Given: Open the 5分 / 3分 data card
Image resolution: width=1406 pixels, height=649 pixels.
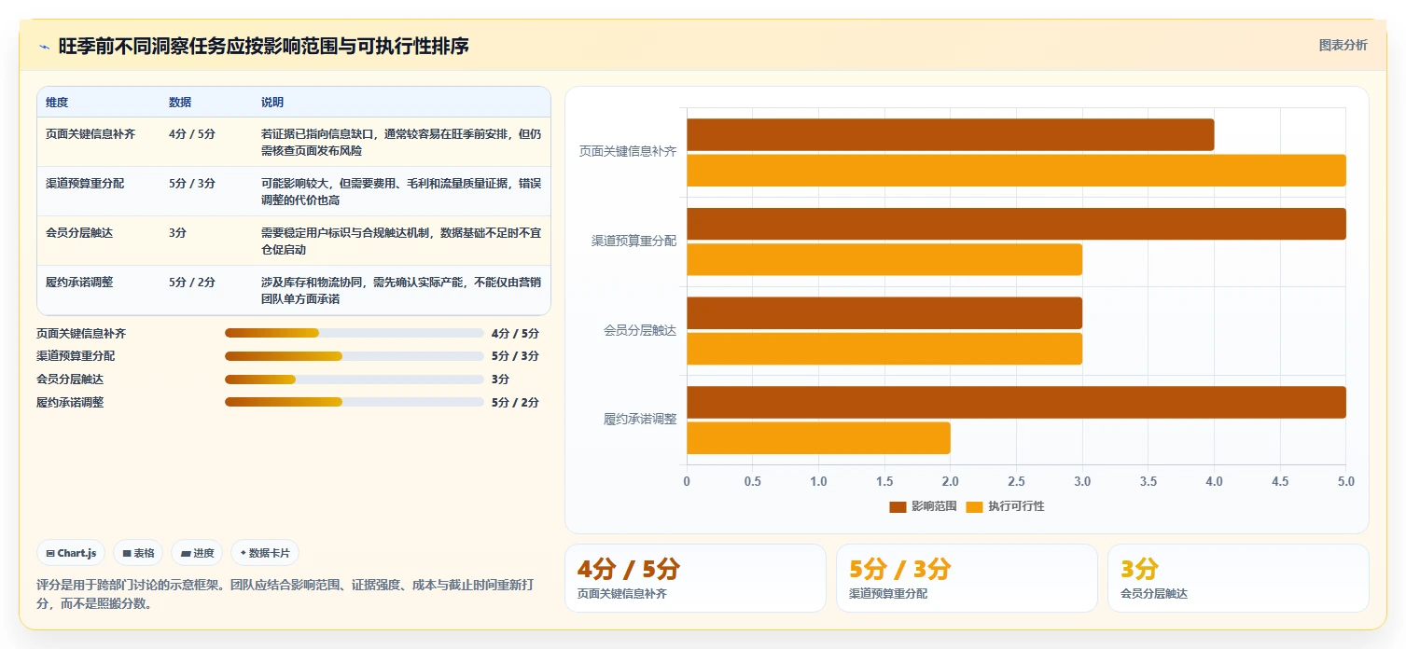Looking at the screenshot, I should coord(967,578).
